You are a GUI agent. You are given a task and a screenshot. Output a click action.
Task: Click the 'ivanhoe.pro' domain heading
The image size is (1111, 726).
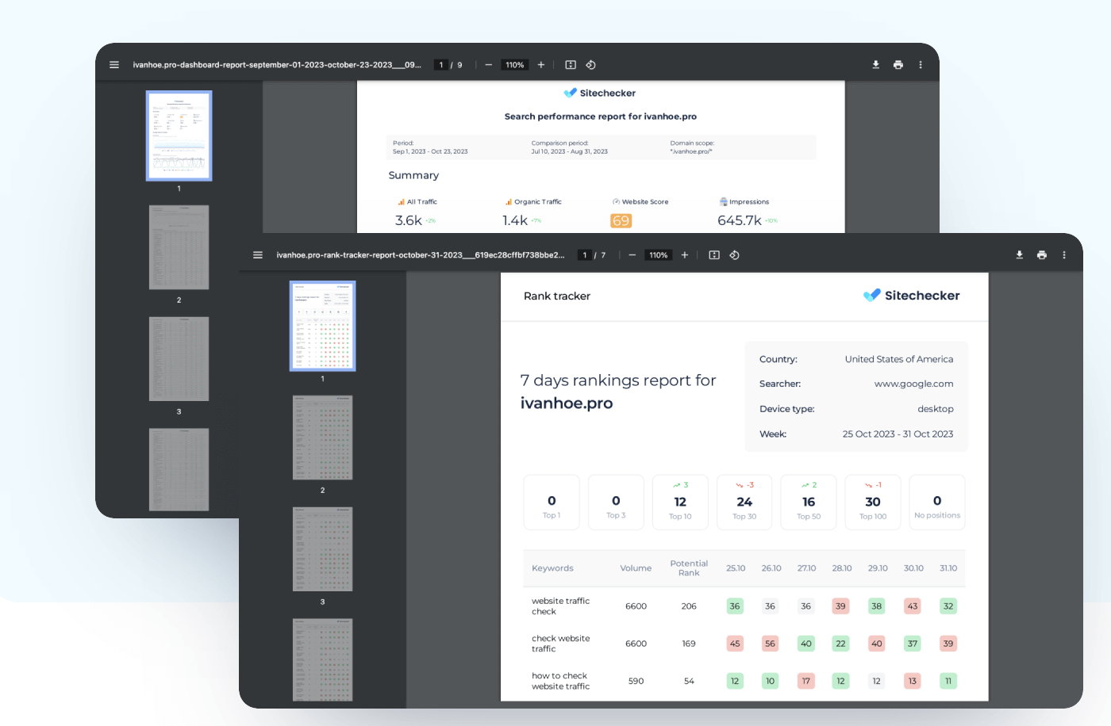coord(567,403)
